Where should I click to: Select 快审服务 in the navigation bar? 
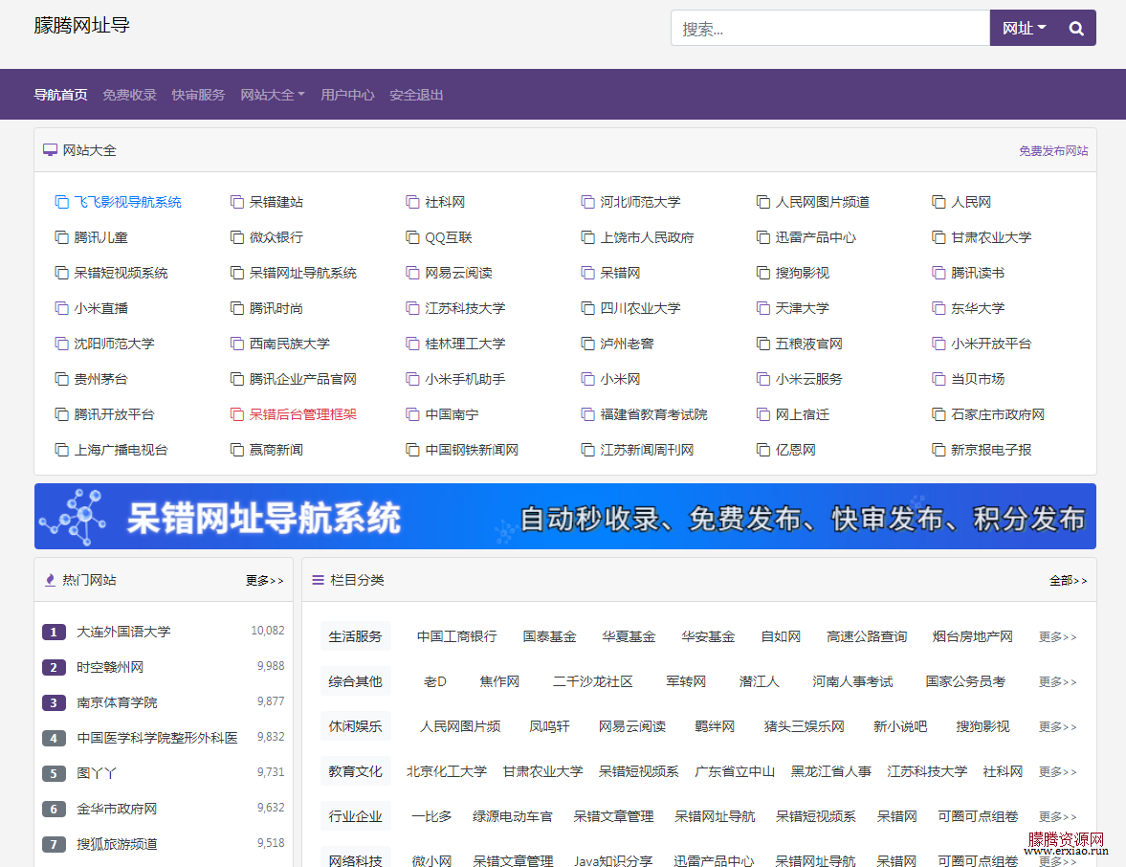198,95
